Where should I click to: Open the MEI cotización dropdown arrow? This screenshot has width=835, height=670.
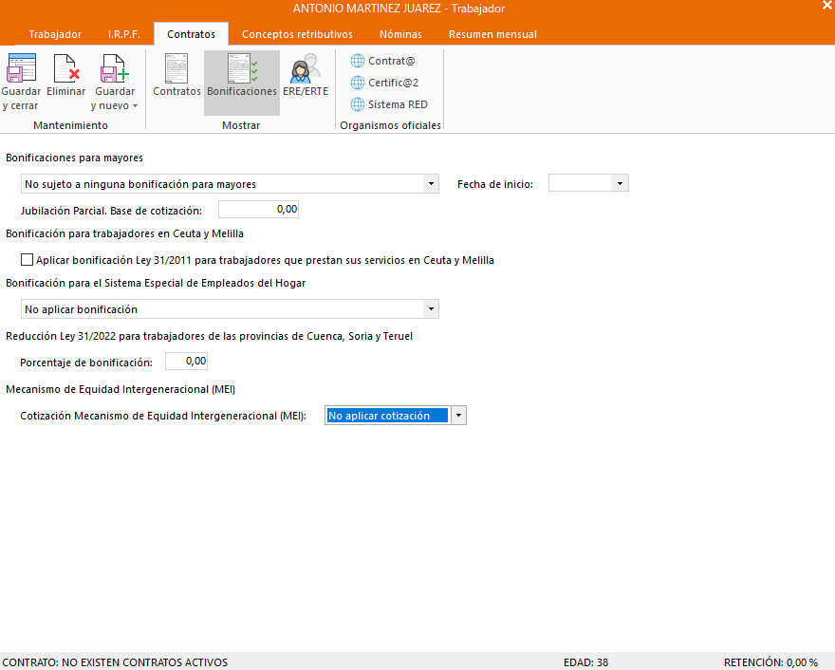click(x=457, y=416)
